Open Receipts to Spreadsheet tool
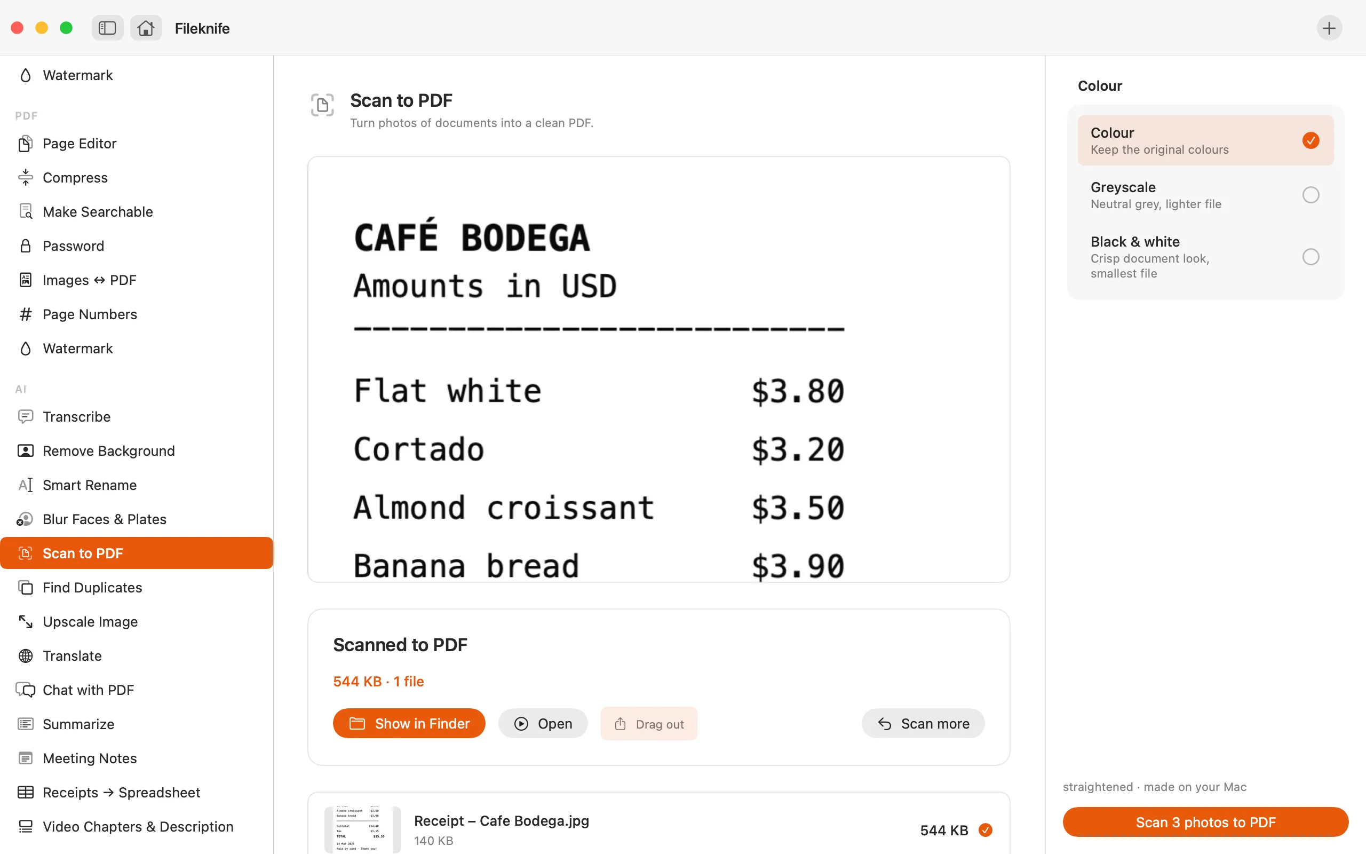 [137, 793]
